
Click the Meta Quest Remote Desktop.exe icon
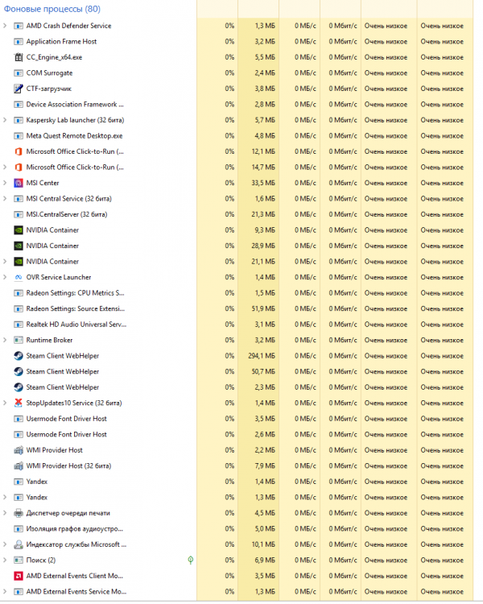tap(18, 136)
